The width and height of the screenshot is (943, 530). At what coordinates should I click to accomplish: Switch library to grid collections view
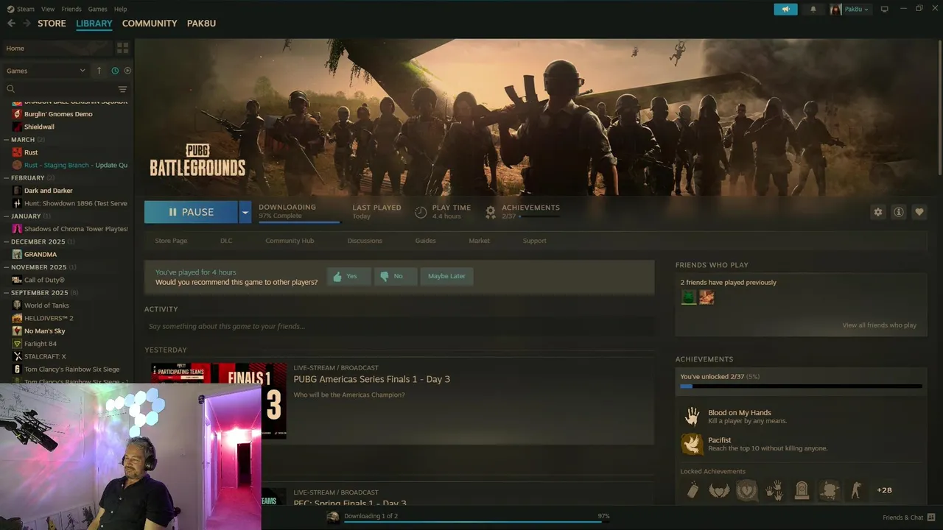tap(122, 48)
